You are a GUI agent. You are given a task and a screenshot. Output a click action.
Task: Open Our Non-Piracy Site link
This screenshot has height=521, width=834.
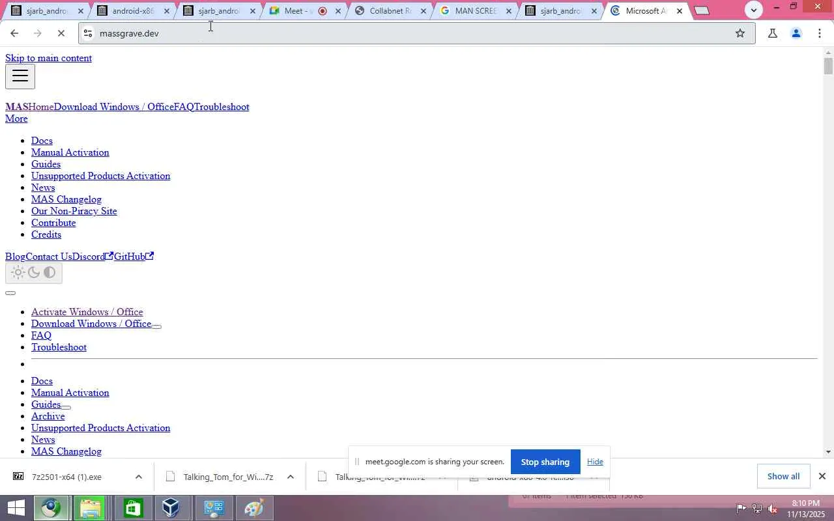coord(74,211)
